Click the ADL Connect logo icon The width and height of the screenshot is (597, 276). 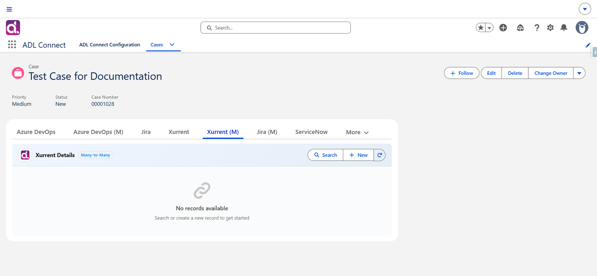[x=13, y=28]
